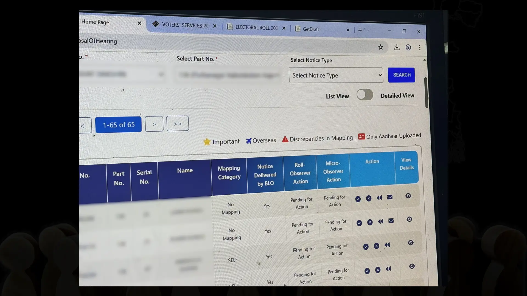Click the envelope mail icon in first row

click(390, 197)
